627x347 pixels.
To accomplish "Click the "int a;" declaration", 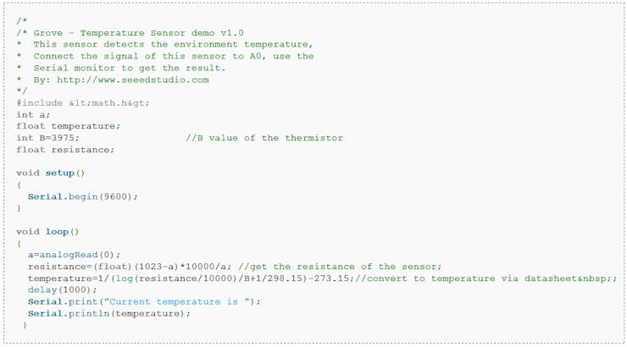I will pos(32,114).
